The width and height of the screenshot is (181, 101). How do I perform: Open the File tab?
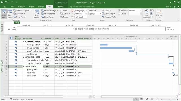4,7
